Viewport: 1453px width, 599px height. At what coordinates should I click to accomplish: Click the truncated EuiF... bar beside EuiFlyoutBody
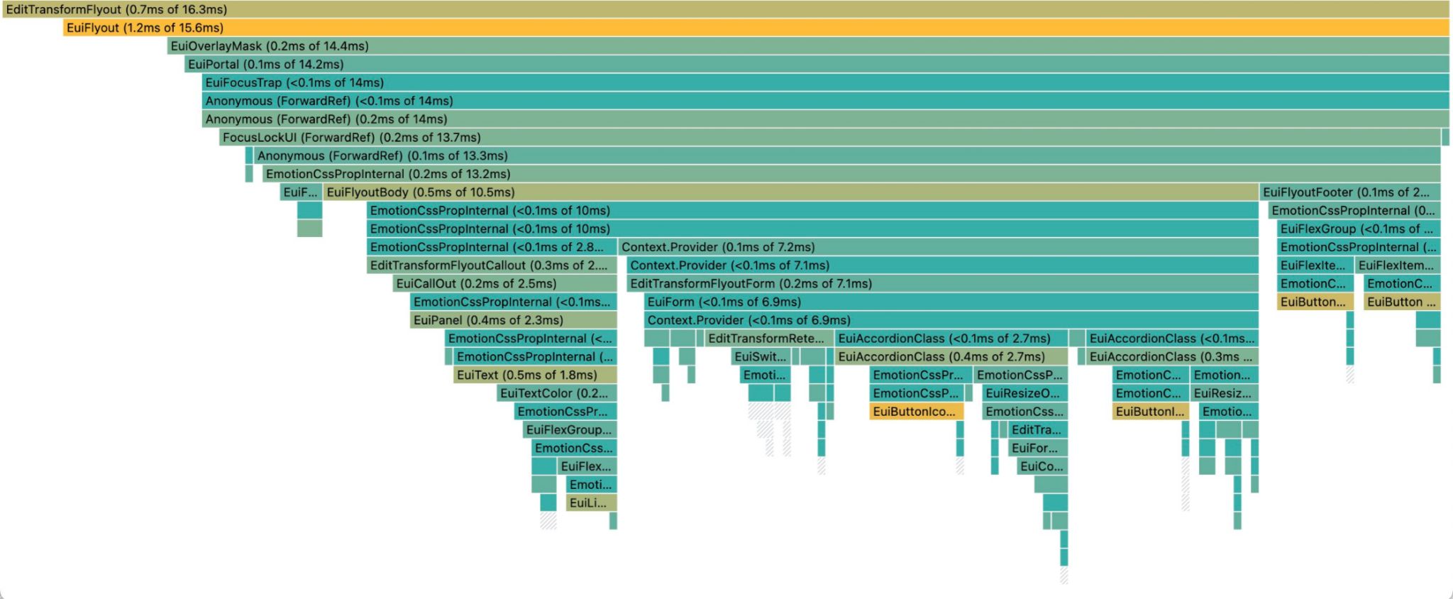(301, 192)
